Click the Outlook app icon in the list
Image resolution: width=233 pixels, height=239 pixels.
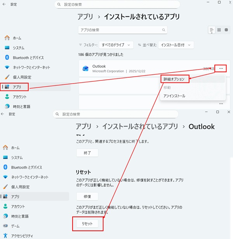(x=85, y=68)
